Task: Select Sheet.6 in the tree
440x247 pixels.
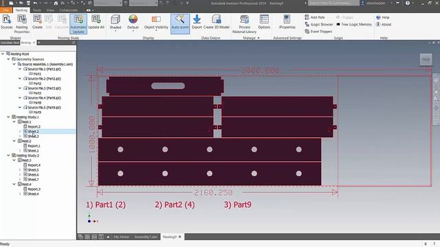Action: [33, 175]
